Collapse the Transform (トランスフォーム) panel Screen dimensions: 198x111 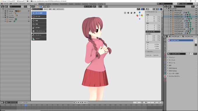pyautogui.click(x=152, y=12)
